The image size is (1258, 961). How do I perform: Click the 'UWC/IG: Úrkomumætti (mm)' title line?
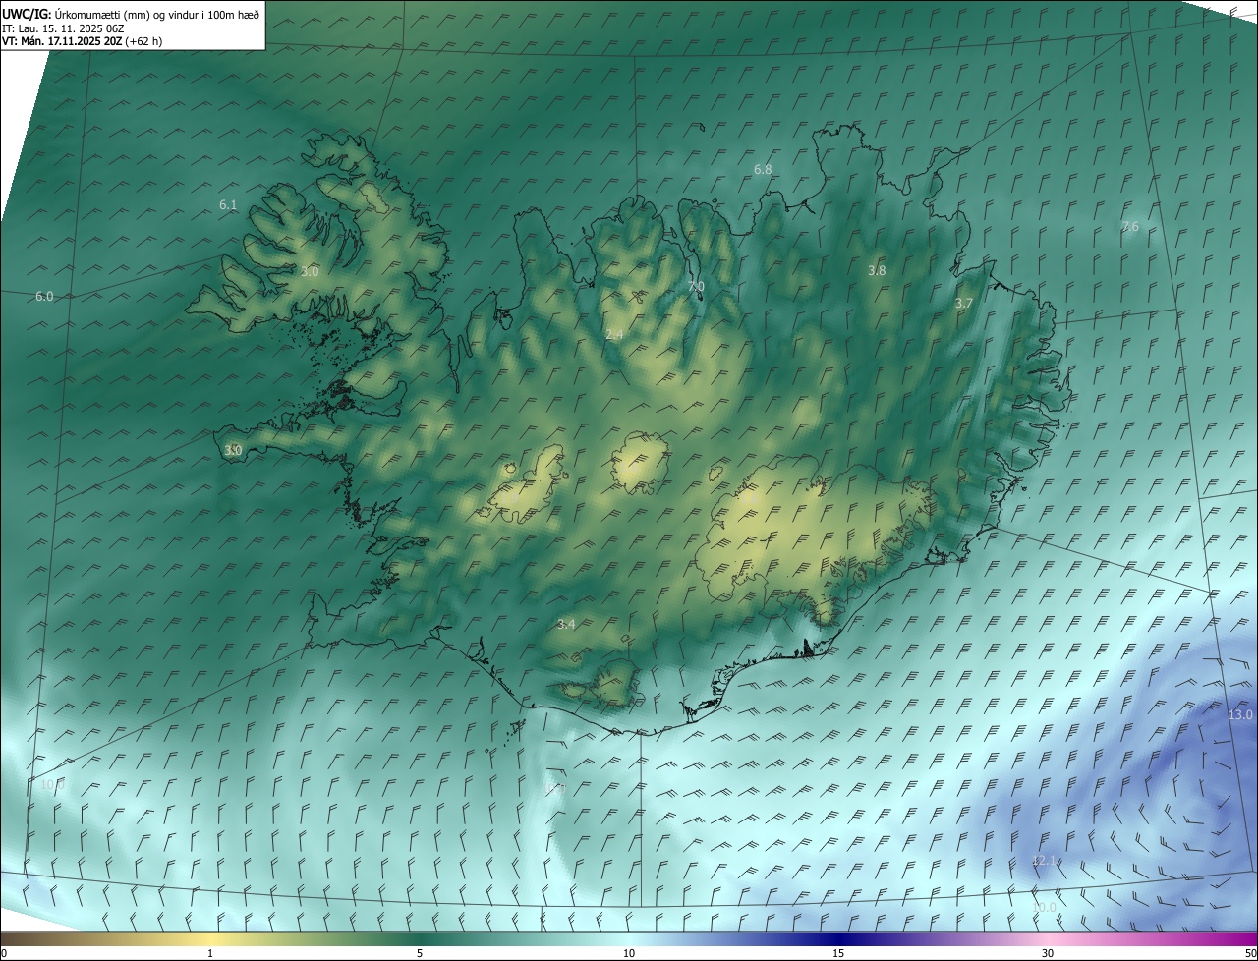pyautogui.click(x=131, y=13)
